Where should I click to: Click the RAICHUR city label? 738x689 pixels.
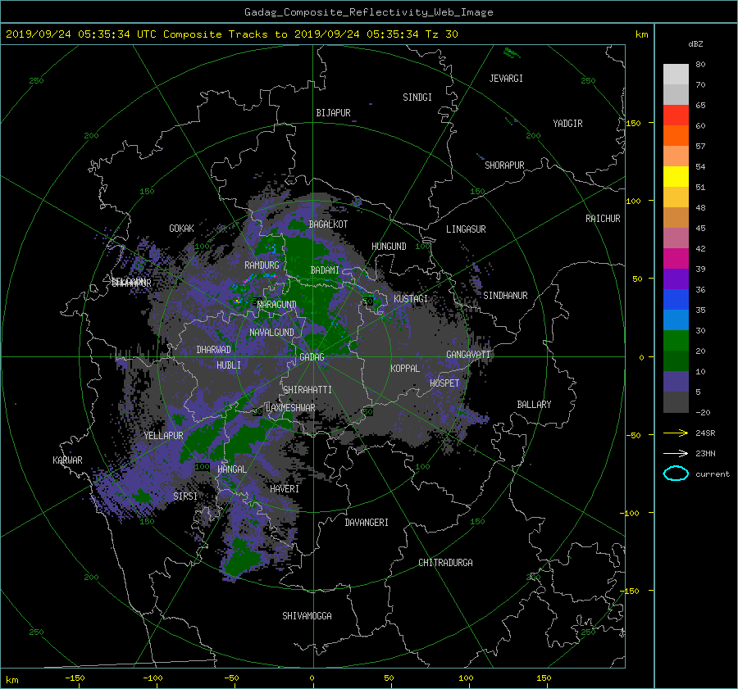tap(603, 218)
